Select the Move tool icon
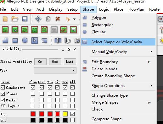This screenshot has height=124, width=163. (38, 19)
